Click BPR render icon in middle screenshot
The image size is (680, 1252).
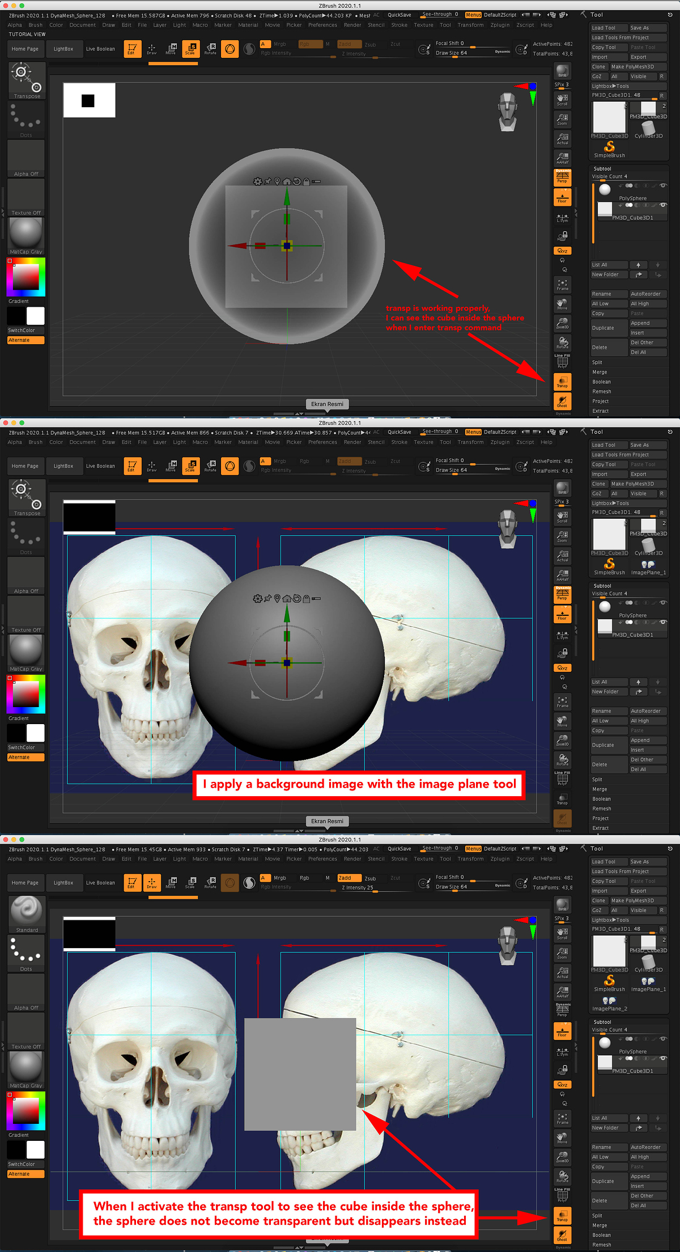coord(562,488)
